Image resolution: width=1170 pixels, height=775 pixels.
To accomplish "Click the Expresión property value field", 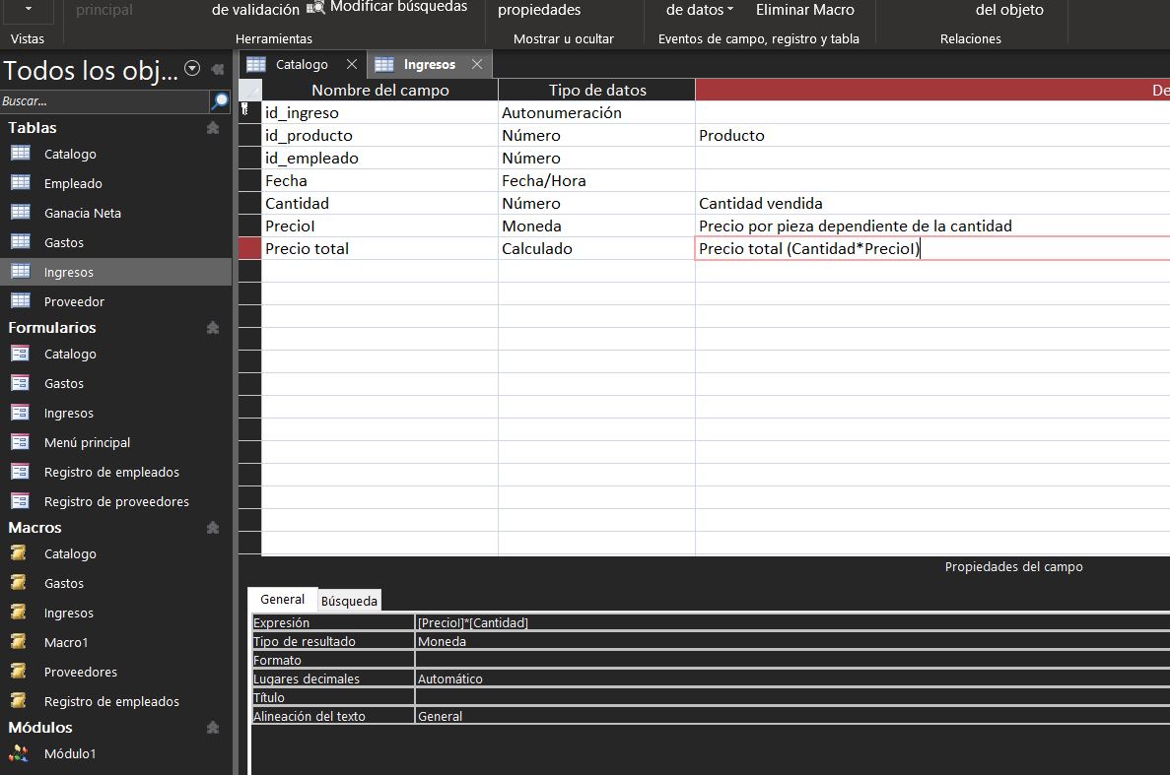I will click(792, 622).
